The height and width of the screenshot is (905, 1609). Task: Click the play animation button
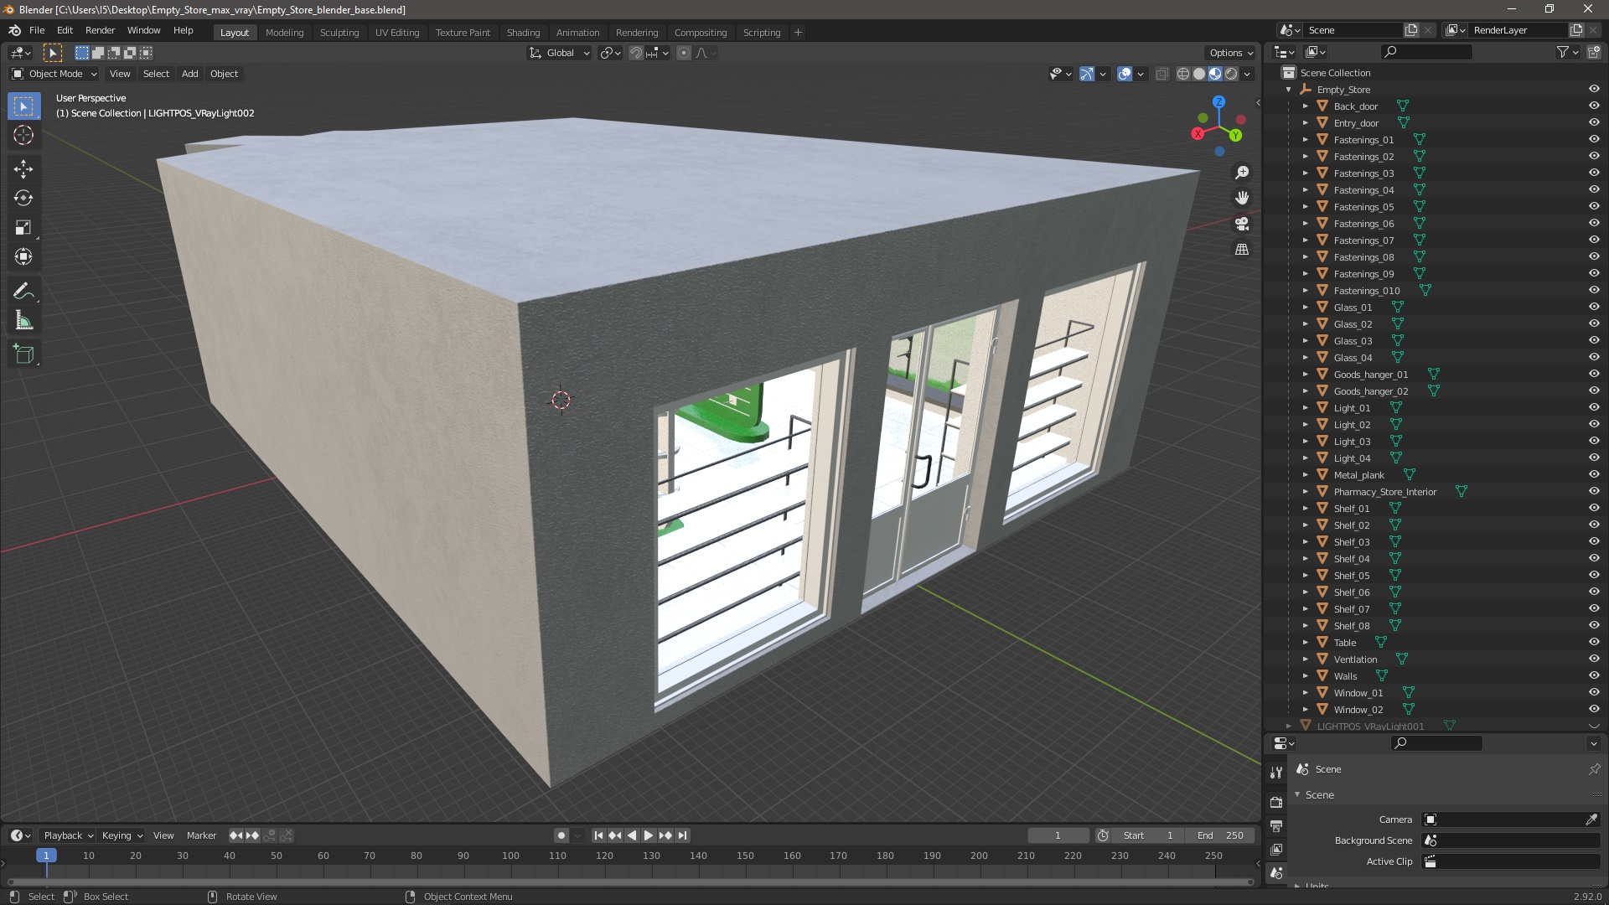pyautogui.click(x=649, y=835)
